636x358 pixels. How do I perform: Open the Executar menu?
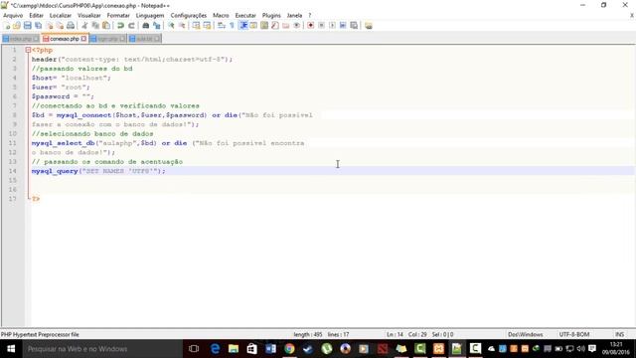click(245, 16)
